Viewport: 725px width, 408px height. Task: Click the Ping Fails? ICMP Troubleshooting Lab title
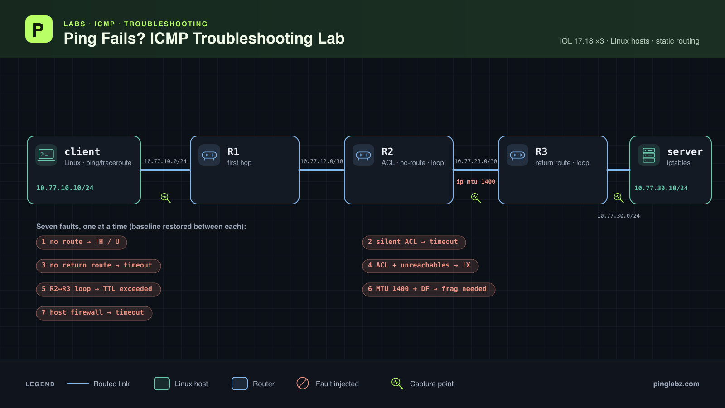pos(204,39)
